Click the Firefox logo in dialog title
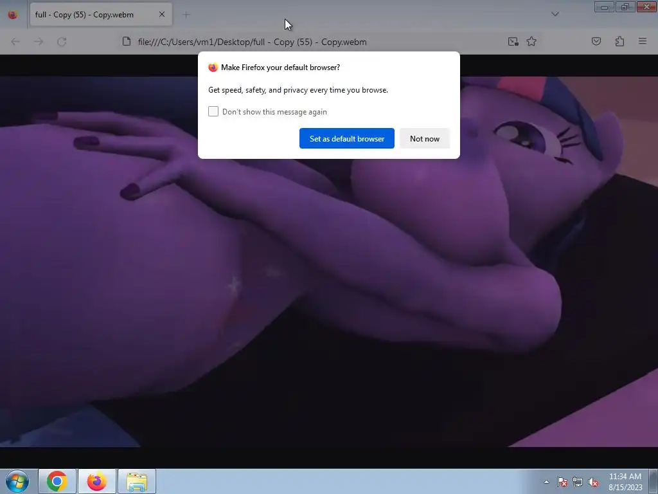 click(x=213, y=67)
